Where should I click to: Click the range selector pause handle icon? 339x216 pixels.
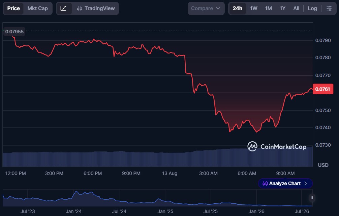coord(312,197)
